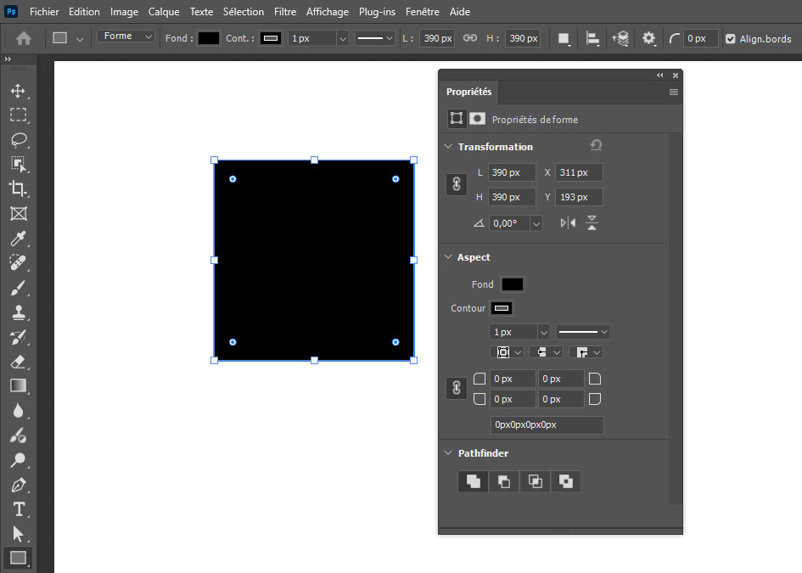Choose Pathfinder combine shapes button

coord(473,481)
